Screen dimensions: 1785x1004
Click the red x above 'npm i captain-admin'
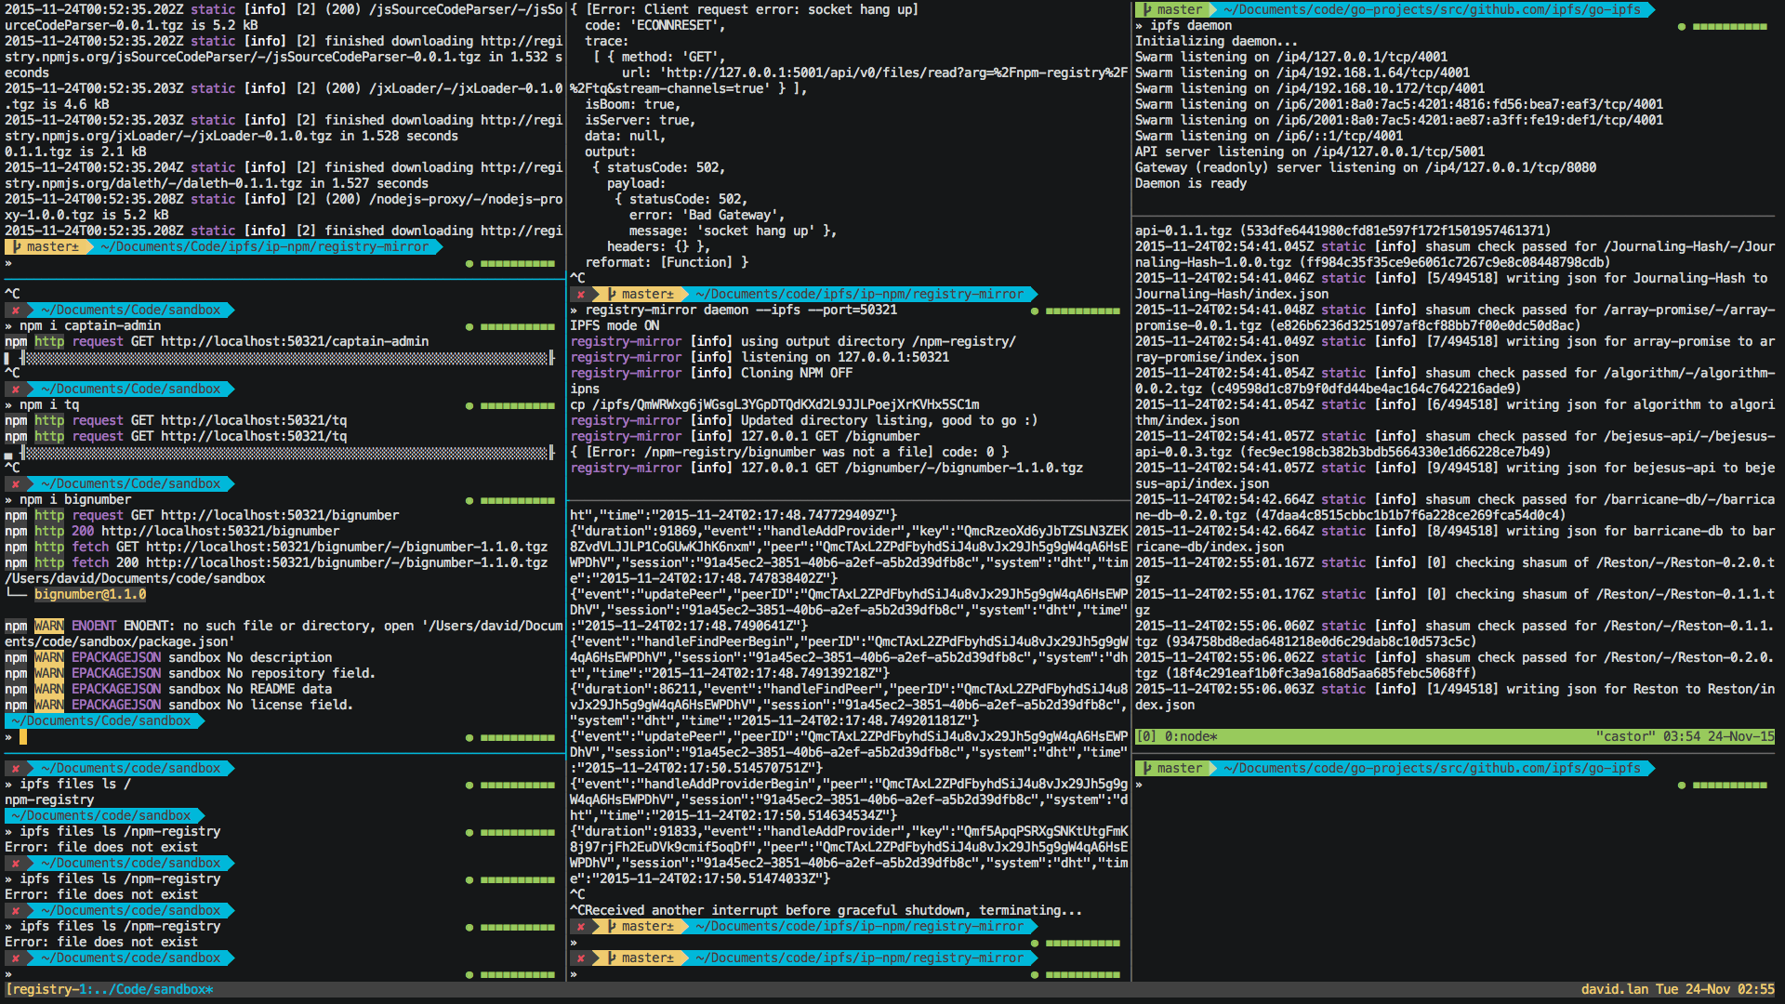(16, 310)
